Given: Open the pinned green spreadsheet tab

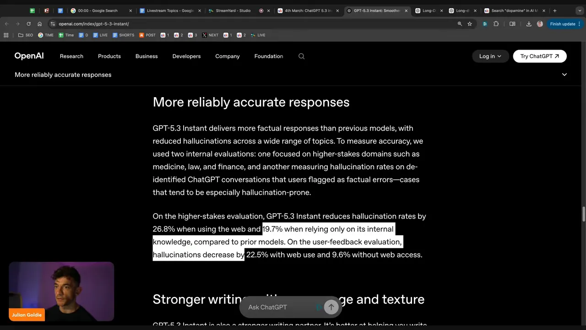Looking at the screenshot, I should coord(32,11).
